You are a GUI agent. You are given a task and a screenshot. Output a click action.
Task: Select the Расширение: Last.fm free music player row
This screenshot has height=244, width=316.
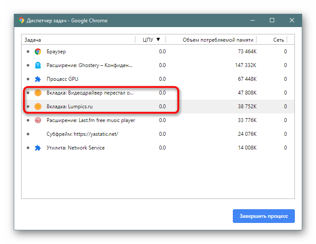click(x=158, y=120)
